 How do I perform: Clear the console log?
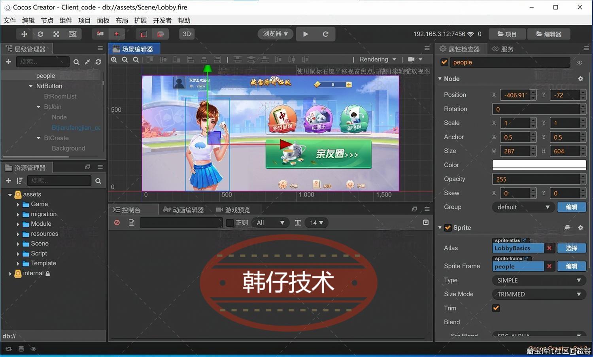[x=117, y=223]
